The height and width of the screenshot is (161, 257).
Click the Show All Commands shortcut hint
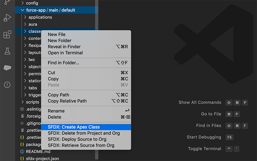pyautogui.click(x=200, y=103)
